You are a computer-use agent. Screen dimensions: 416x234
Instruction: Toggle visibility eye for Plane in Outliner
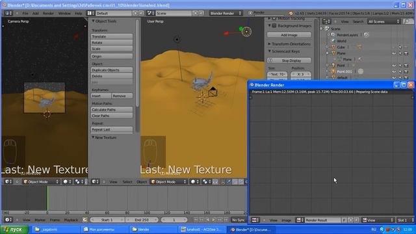click(x=394, y=53)
